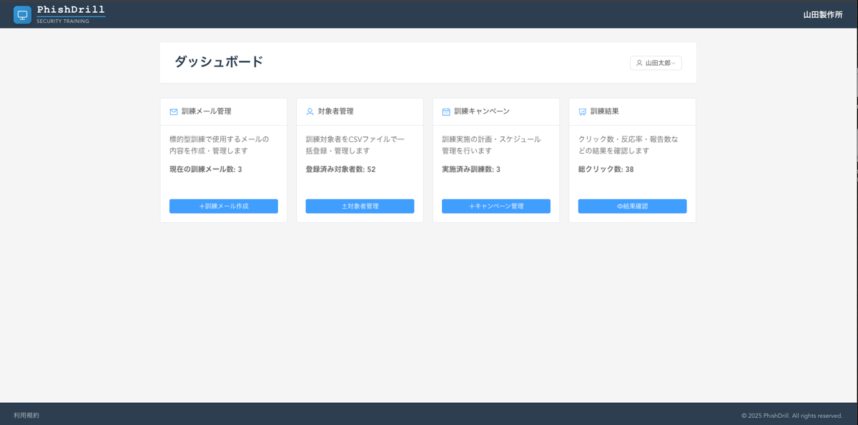This screenshot has width=858, height=425.
Task: Click 山田製作所 in the top navigation bar
Action: 823,14
